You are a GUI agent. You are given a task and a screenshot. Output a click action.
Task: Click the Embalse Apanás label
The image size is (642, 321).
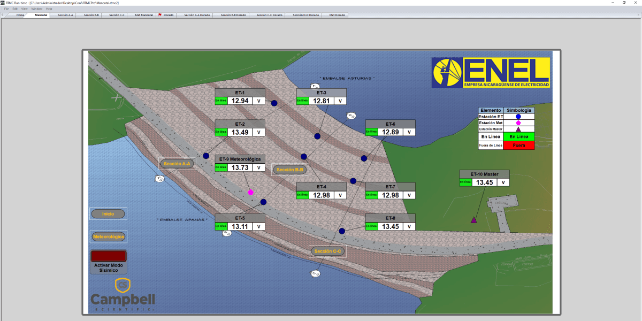182,220
